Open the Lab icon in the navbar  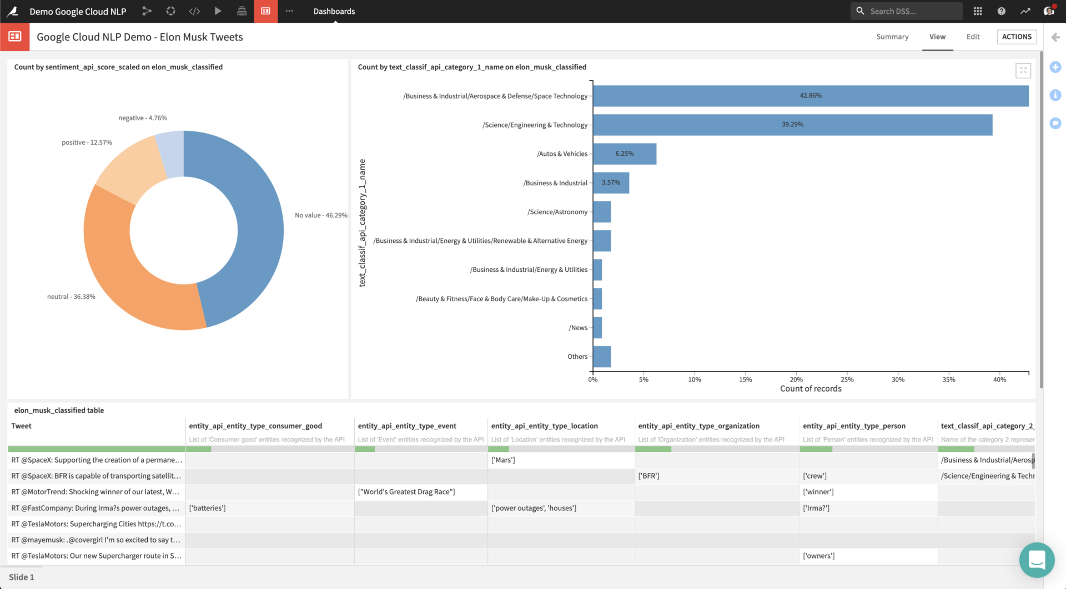[170, 11]
